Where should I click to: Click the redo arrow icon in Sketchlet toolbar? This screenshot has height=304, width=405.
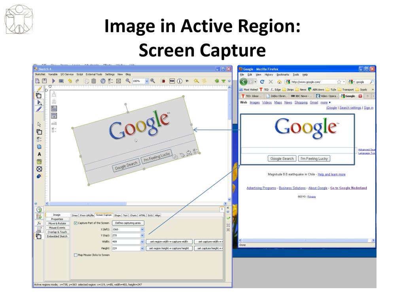pos(77,81)
